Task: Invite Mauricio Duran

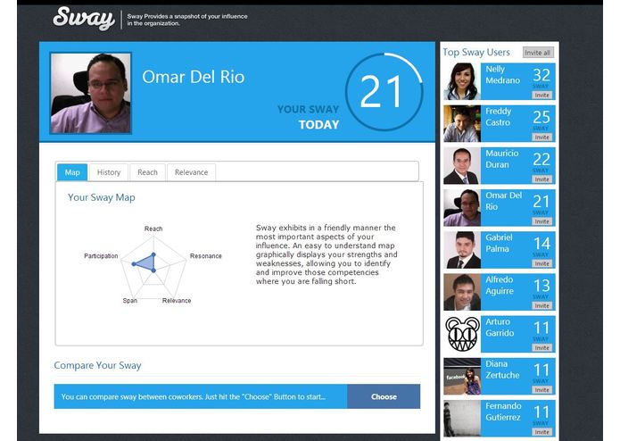Action: coord(541,179)
